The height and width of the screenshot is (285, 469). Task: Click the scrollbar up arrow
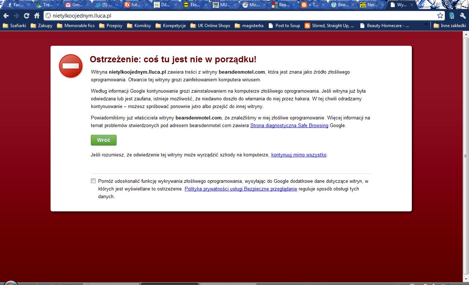pyautogui.click(x=466, y=35)
